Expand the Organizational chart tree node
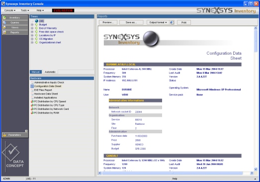This screenshot has width=260, height=182. pos(32,42)
